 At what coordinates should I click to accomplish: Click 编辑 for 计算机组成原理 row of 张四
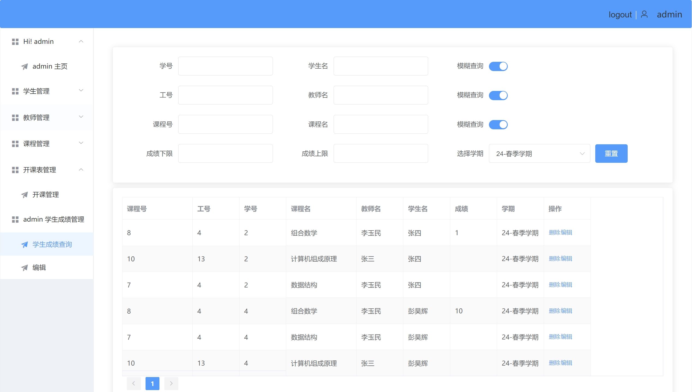(x=566, y=259)
